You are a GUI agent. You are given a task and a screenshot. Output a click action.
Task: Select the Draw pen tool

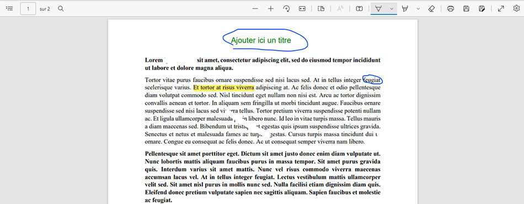coord(378,9)
